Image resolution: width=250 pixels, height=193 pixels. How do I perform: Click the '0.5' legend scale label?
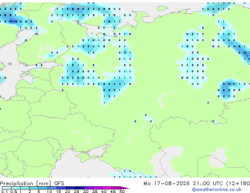14,191
